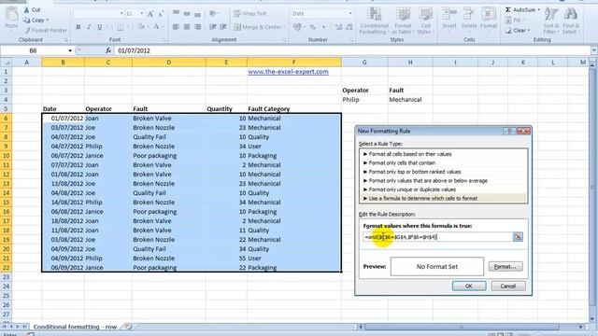Image resolution: width=598 pixels, height=336 pixels.
Task: Apply Bold formatting
Action: (x=78, y=27)
